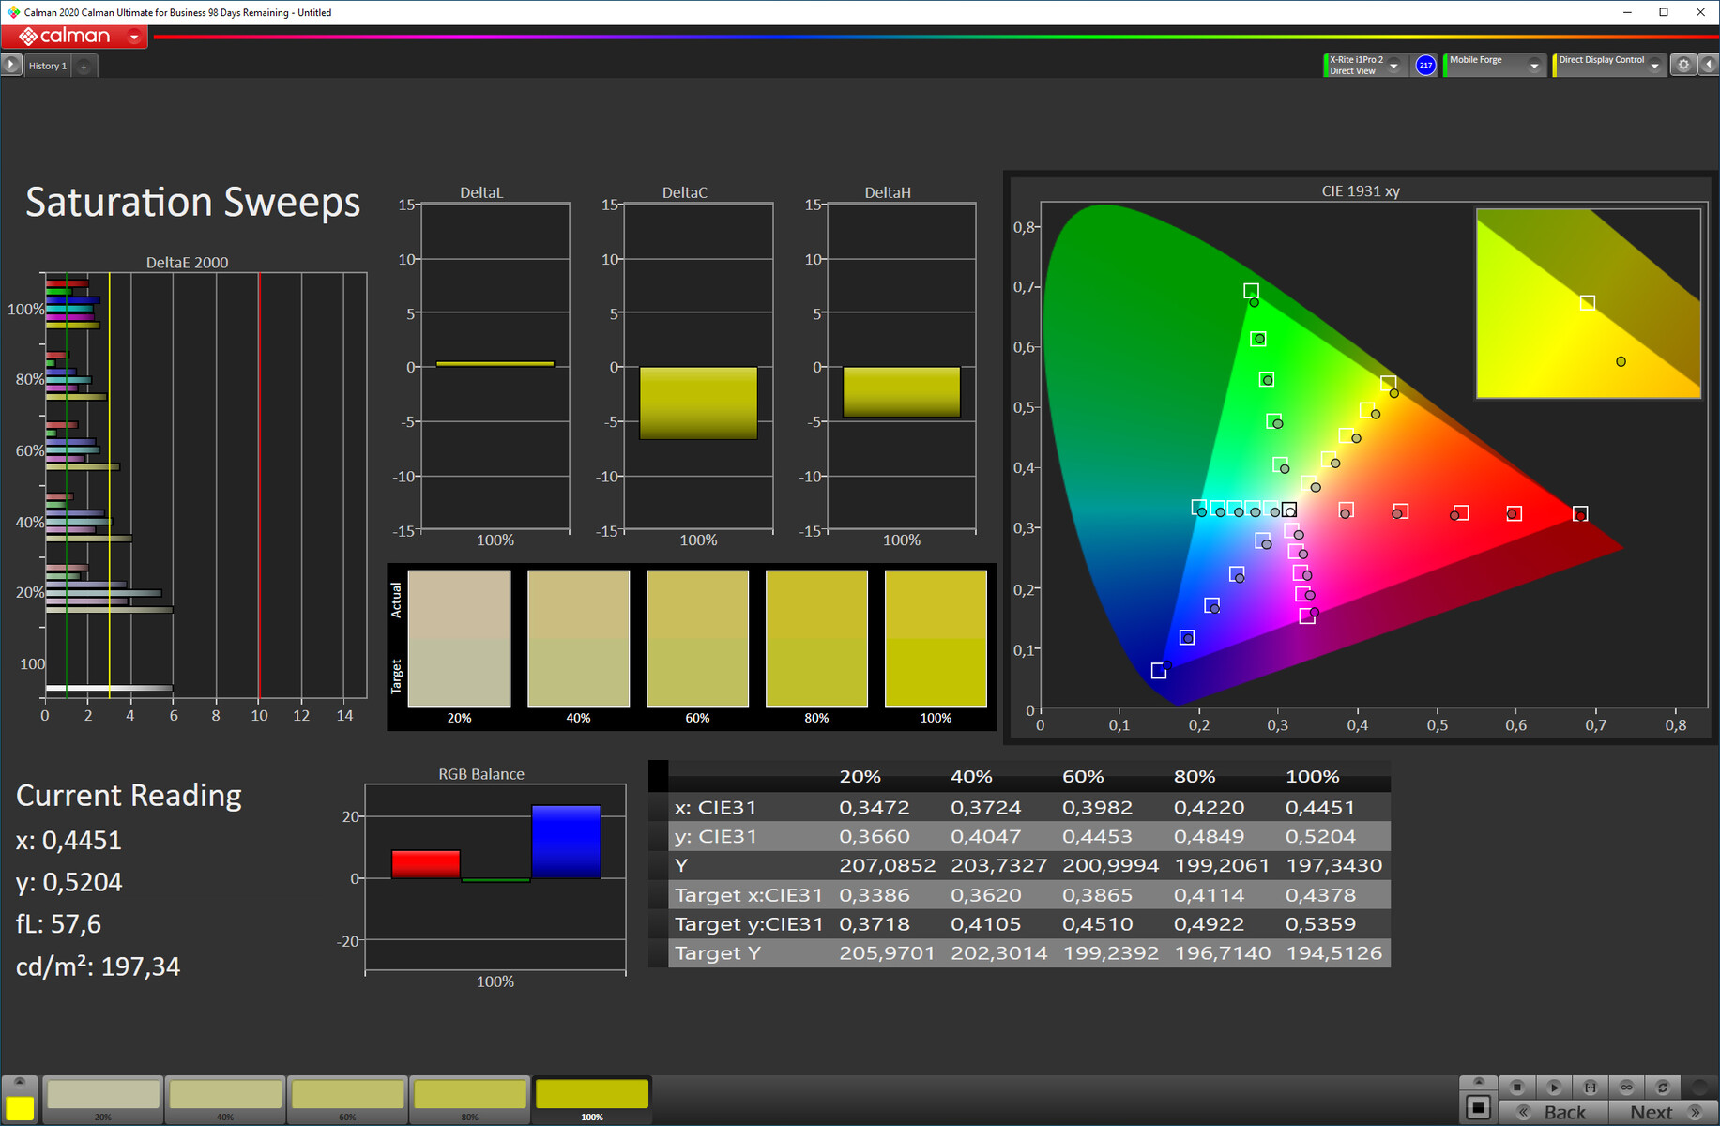Image resolution: width=1720 pixels, height=1126 pixels.
Task: Expand the yellow color selector at bottom-left
Action: tap(20, 1083)
